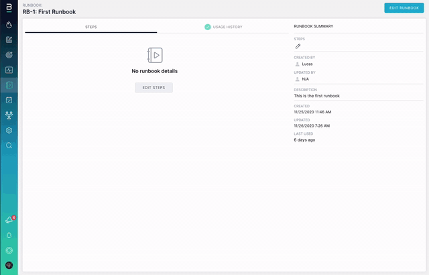Image resolution: width=429 pixels, height=275 pixels.
Task: Open the Incidents flame icon in sidebar
Action: click(x=9, y=25)
